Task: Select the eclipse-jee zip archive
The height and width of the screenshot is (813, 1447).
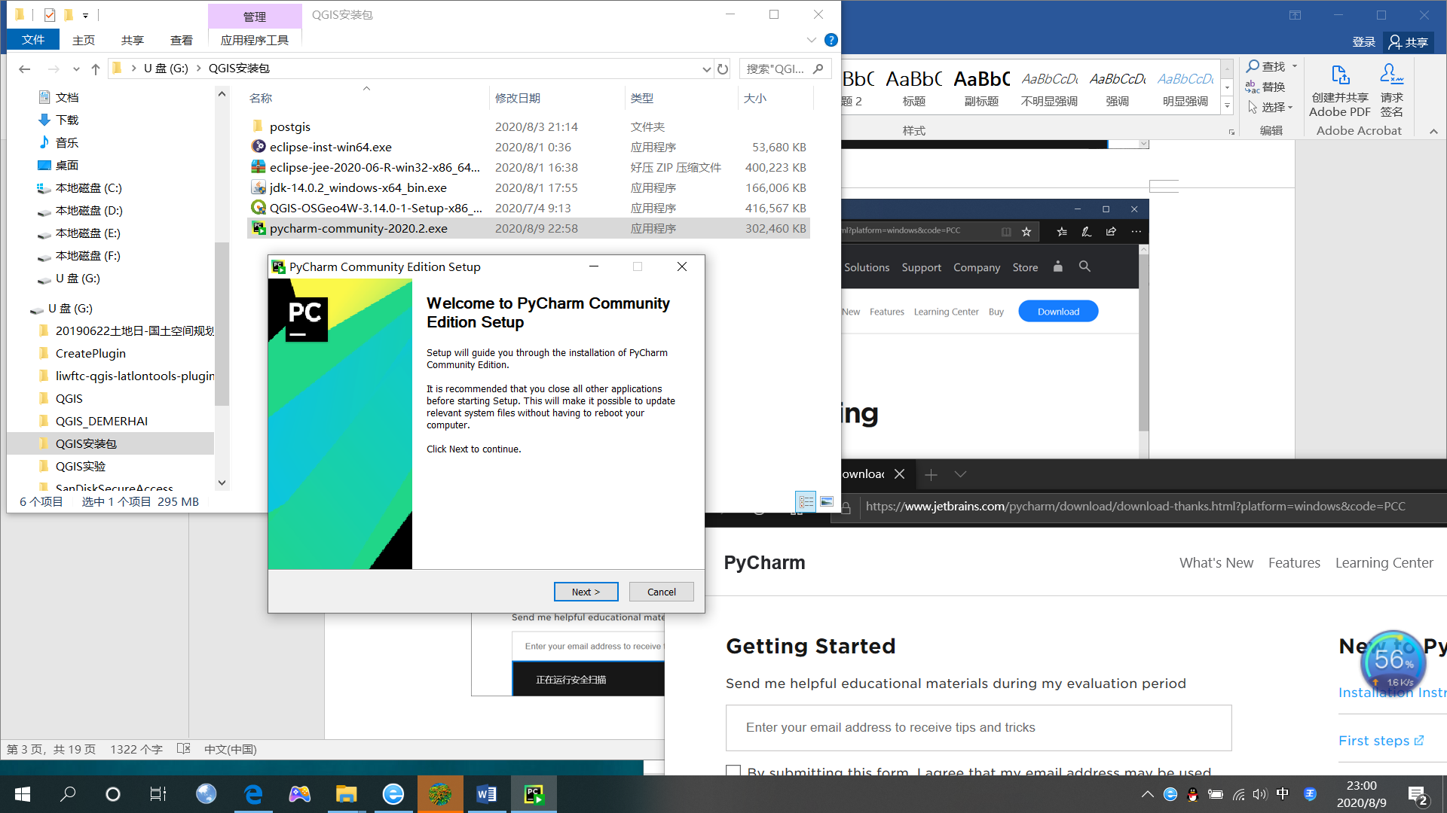Action: pyautogui.click(x=375, y=167)
